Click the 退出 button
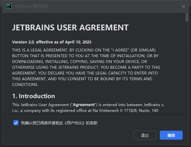 [145, 135]
